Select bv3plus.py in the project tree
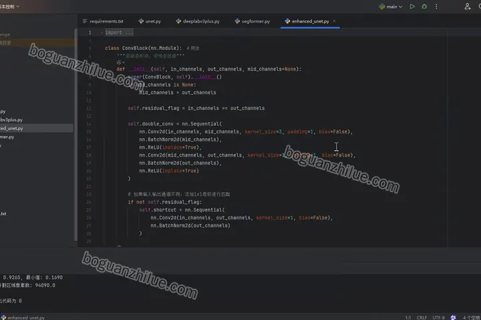This screenshot has width=481, height=320. 11,120
